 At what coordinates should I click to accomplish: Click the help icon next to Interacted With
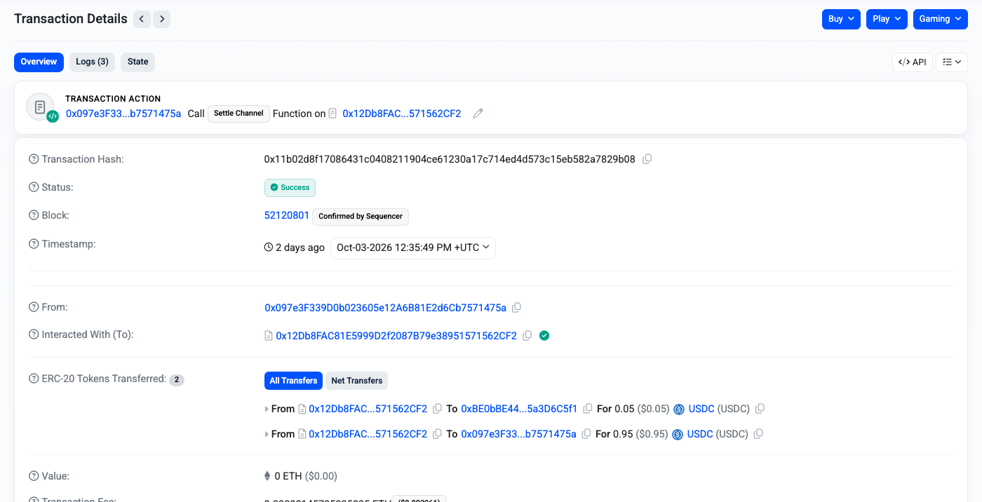[34, 334]
